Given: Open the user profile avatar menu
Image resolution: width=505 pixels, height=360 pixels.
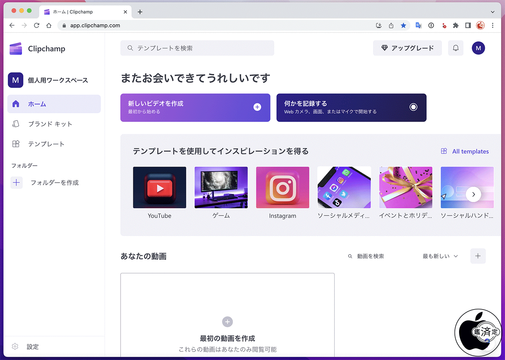Looking at the screenshot, I should [478, 48].
